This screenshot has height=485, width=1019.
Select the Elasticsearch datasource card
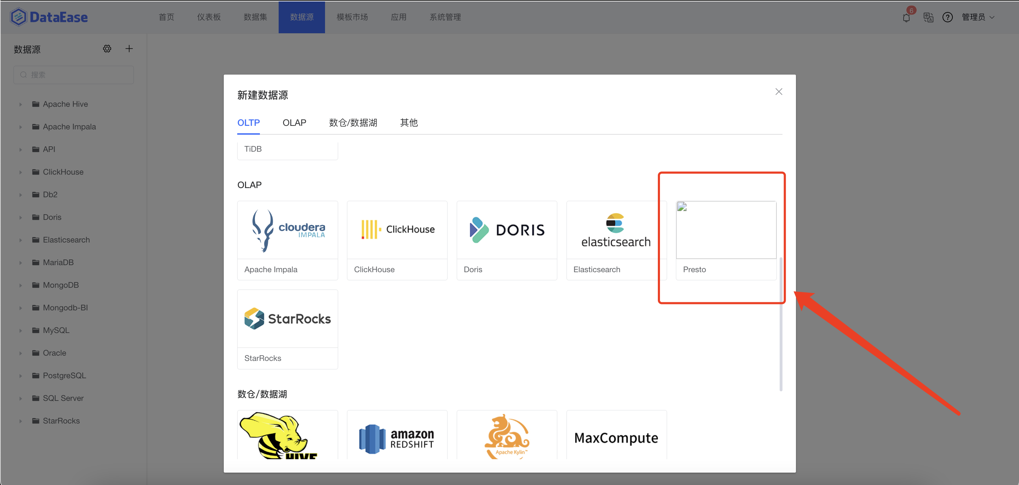pyautogui.click(x=616, y=240)
